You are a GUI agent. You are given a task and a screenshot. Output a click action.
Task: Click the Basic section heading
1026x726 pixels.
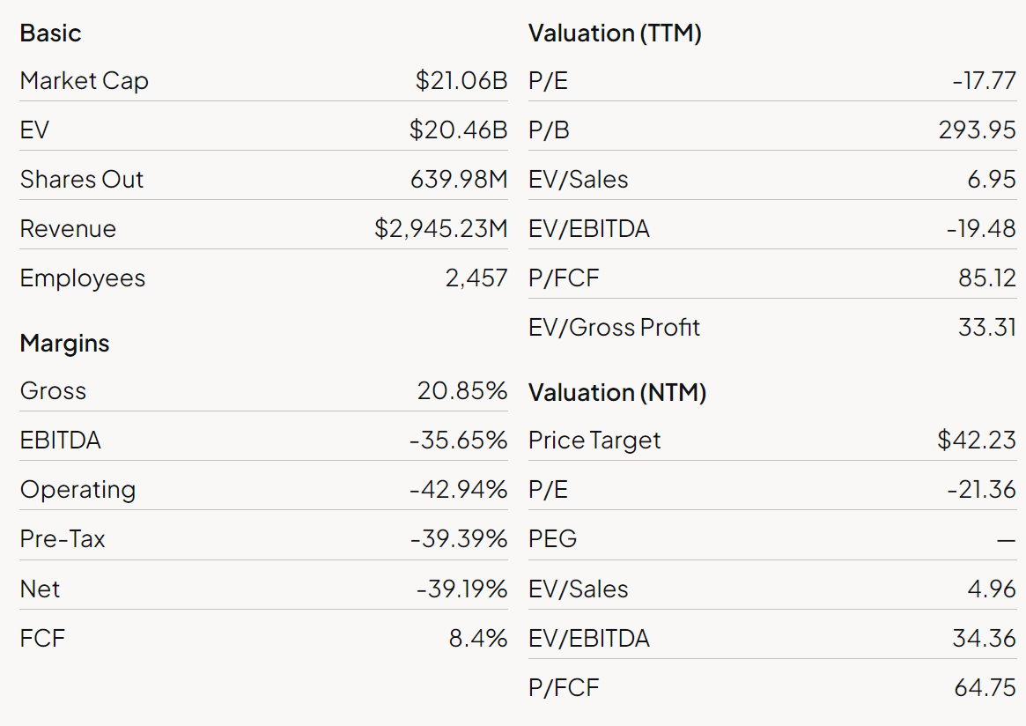click(x=50, y=33)
